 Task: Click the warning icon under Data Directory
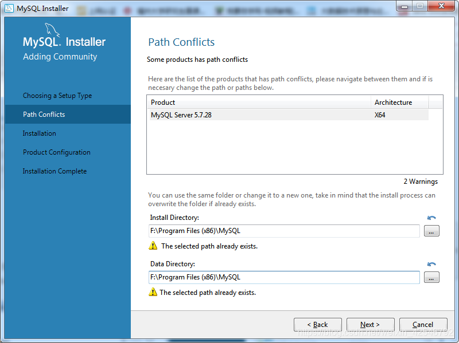click(153, 292)
